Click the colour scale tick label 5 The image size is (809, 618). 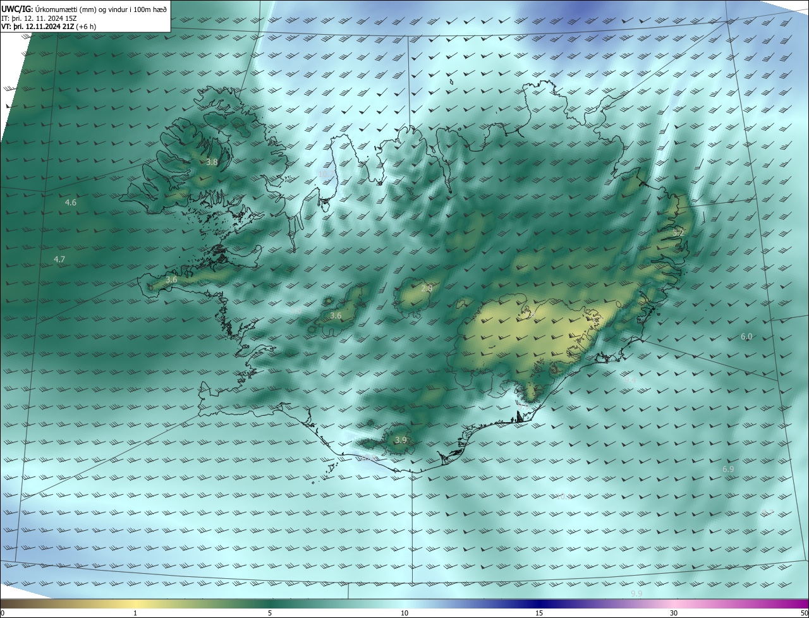tap(270, 613)
